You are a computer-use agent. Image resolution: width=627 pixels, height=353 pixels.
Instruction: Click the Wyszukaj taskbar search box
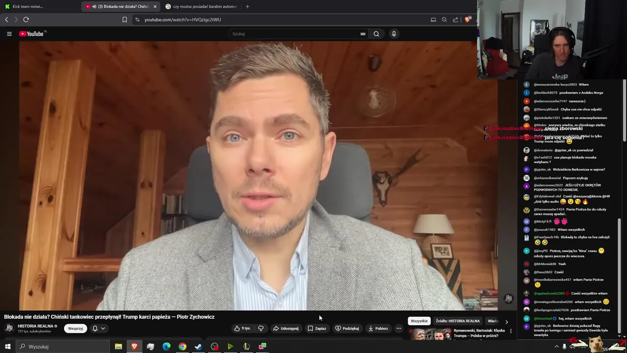click(63, 347)
